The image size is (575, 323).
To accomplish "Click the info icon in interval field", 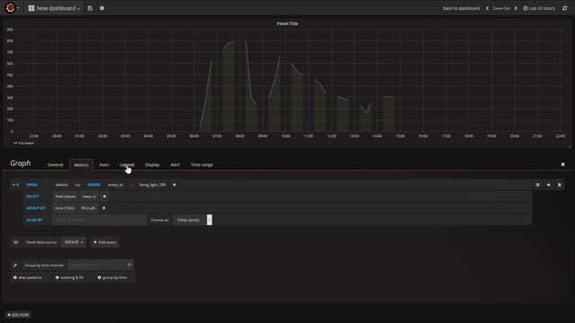I will point(129,265).
